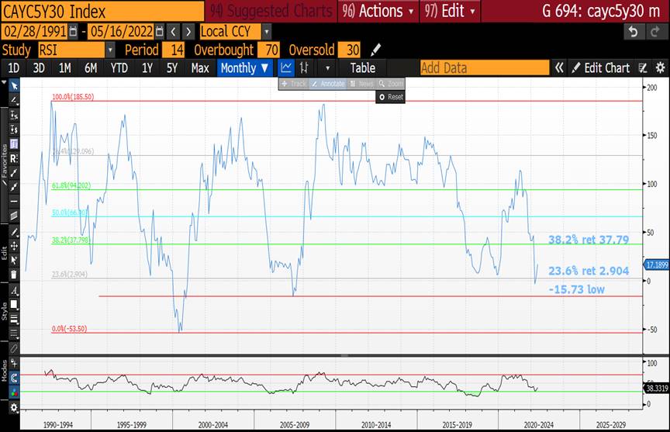Click the RSI Period 14 field

(x=174, y=50)
